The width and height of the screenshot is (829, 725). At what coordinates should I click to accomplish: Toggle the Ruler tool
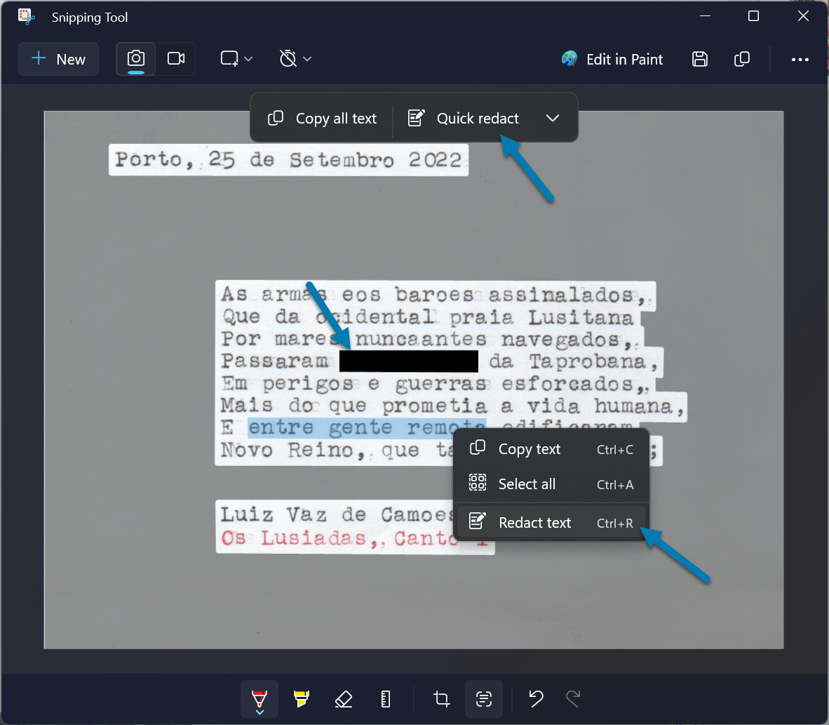tap(386, 699)
